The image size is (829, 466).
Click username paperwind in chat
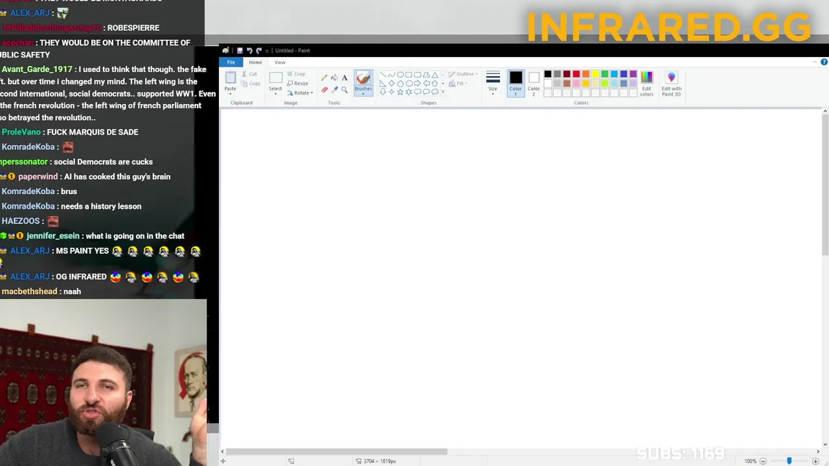click(x=38, y=177)
